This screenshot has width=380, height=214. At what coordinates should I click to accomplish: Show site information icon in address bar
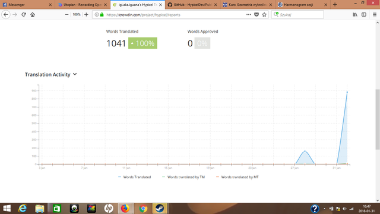point(96,15)
